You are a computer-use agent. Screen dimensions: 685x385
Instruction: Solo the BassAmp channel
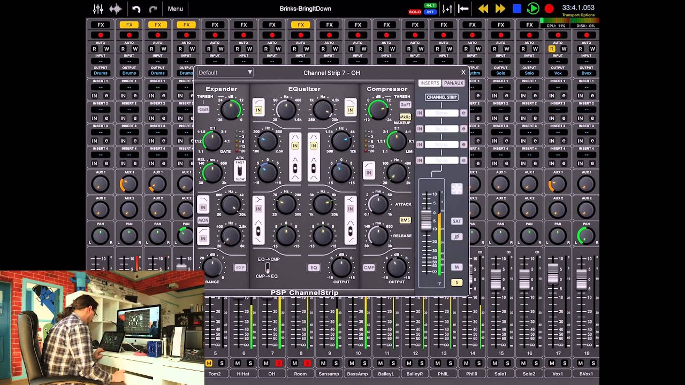(x=364, y=363)
